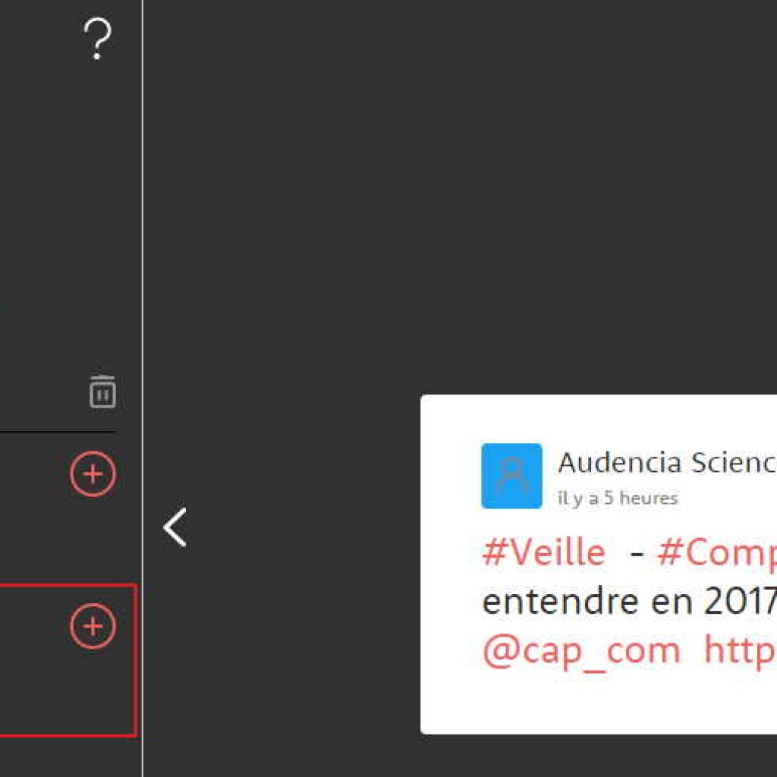Click the 'il y a 5 heures' timestamp
Viewport: 777px width, 777px height.
coord(618,498)
